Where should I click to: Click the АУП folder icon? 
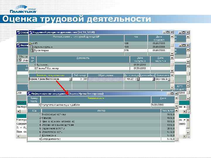30,43
